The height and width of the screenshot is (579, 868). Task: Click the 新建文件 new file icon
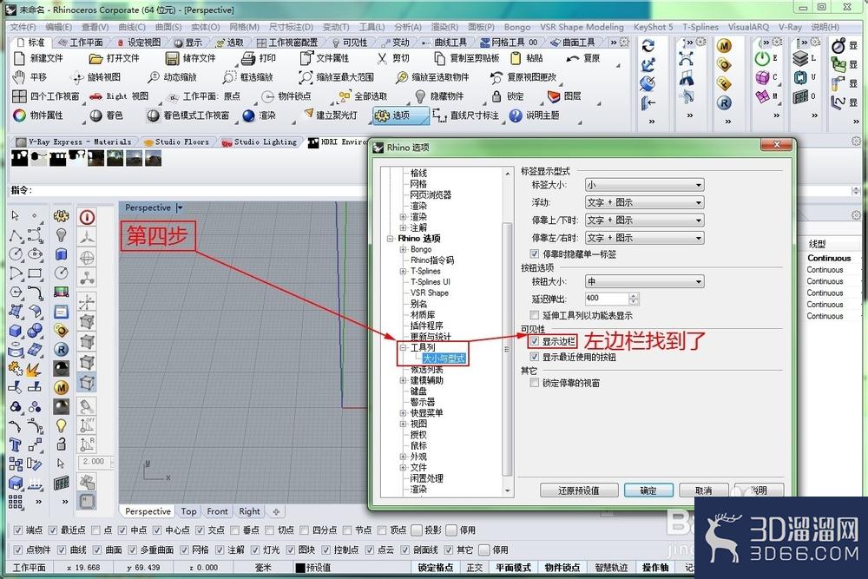(x=19, y=58)
